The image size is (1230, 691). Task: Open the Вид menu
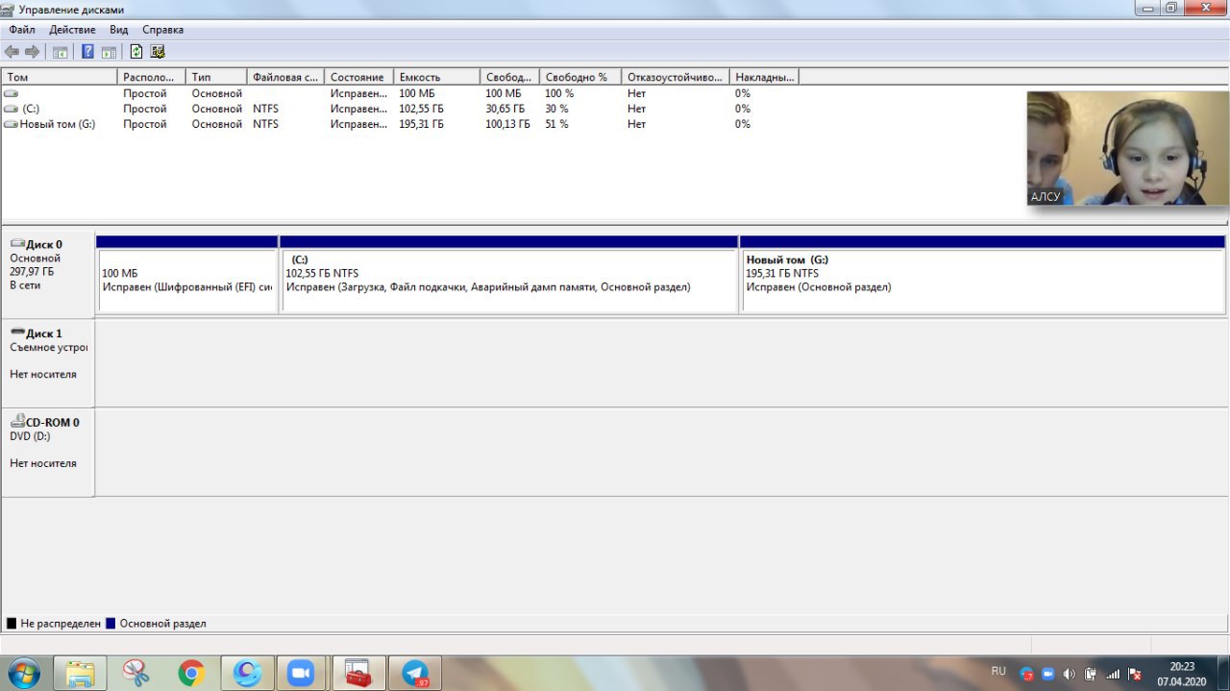(x=119, y=30)
